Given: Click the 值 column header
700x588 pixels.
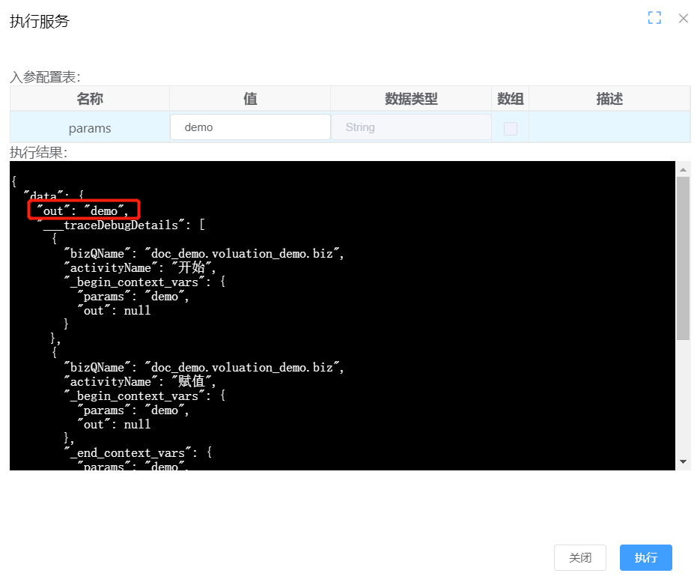Looking at the screenshot, I should click(250, 99).
